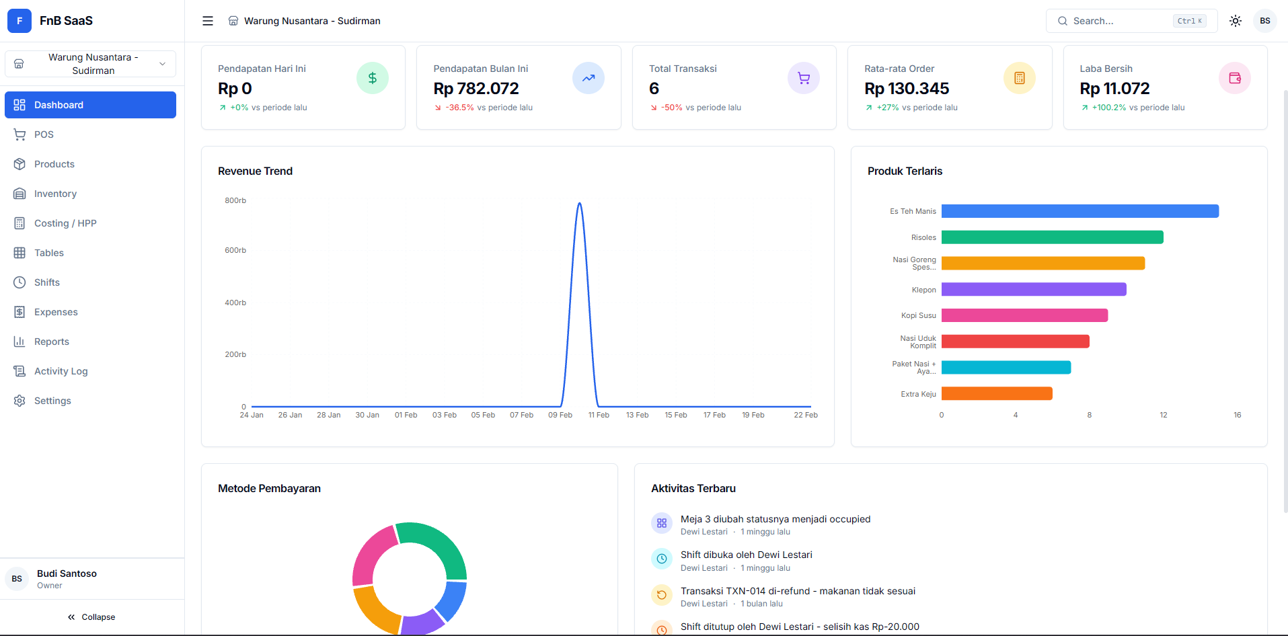
Task: Toggle the light/dark theme sun icon
Action: [x=1236, y=21]
